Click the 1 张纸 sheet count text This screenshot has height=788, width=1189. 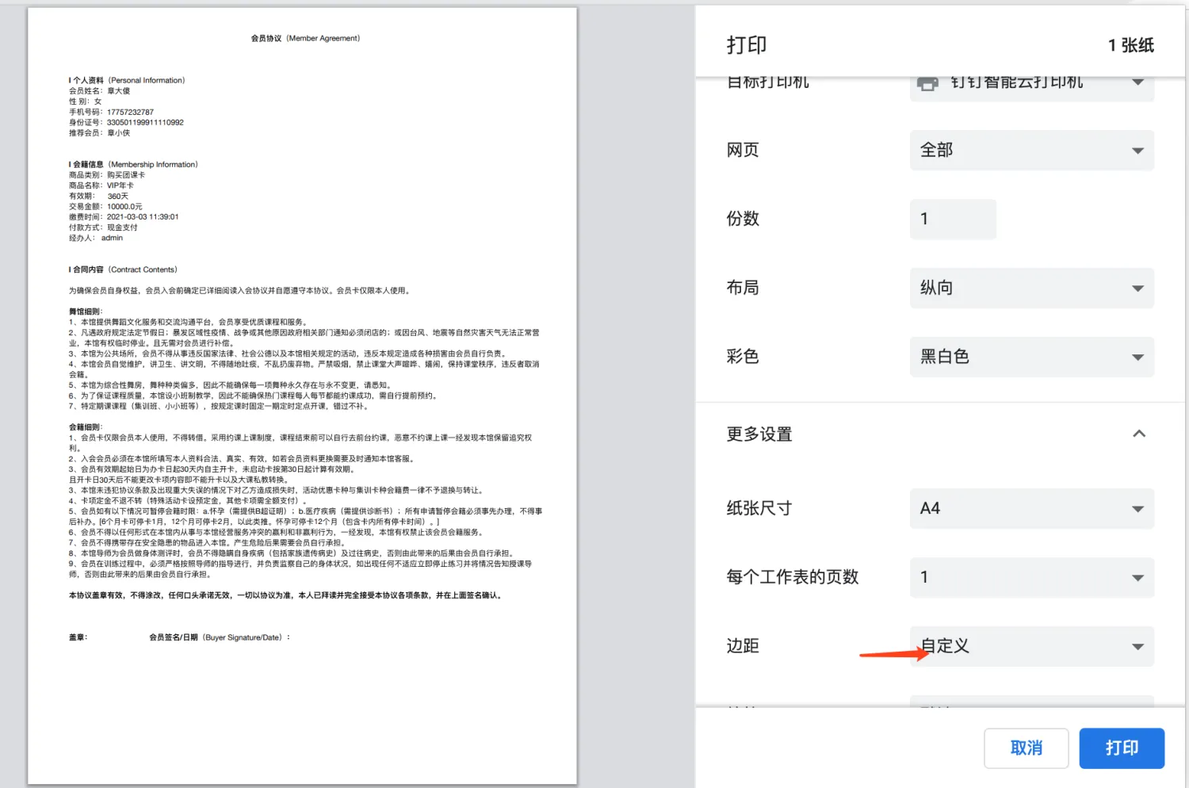[1130, 46]
